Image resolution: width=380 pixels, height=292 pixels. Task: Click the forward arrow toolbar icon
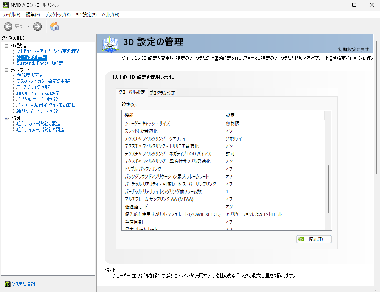[x=37, y=26]
